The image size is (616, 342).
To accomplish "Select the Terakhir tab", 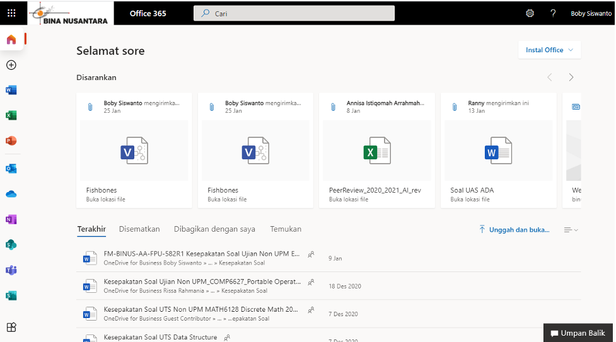I will [91, 229].
